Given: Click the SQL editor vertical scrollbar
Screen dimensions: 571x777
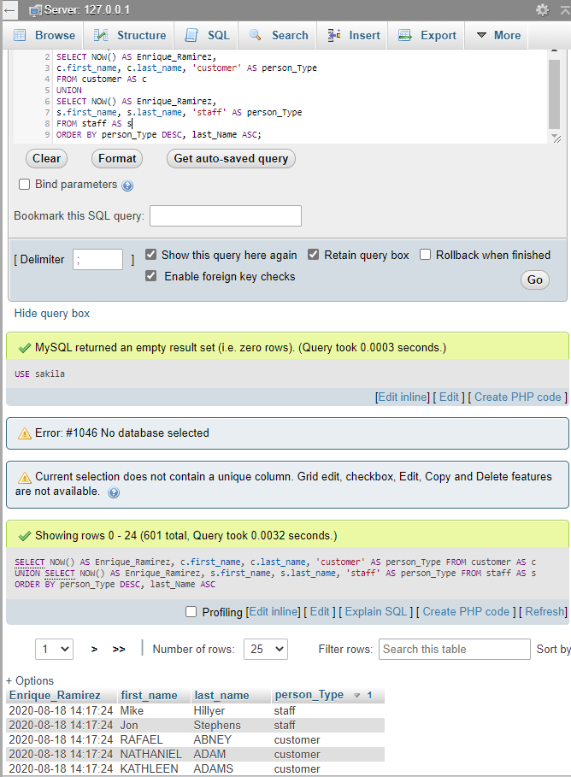Looking at the screenshot, I should pyautogui.click(x=554, y=94).
